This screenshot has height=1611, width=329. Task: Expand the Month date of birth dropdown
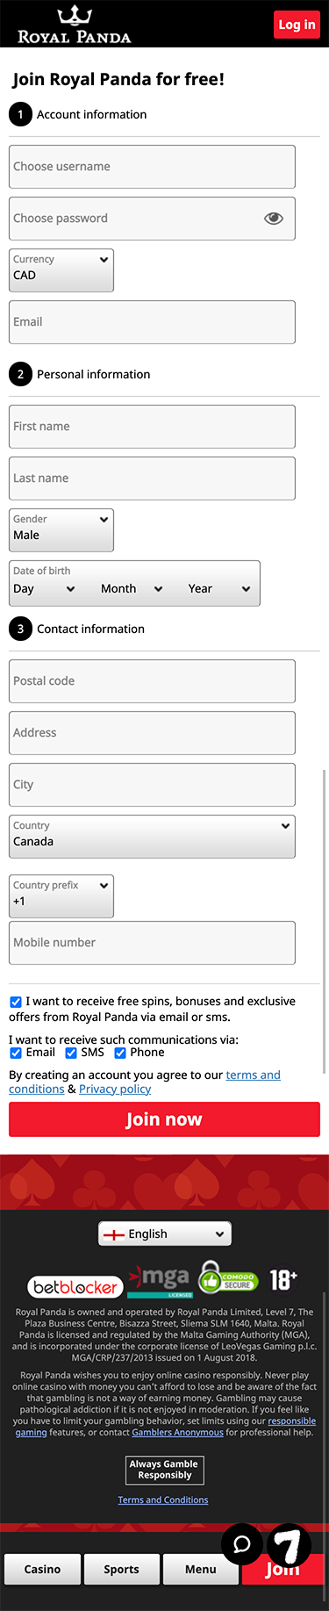coord(132,589)
